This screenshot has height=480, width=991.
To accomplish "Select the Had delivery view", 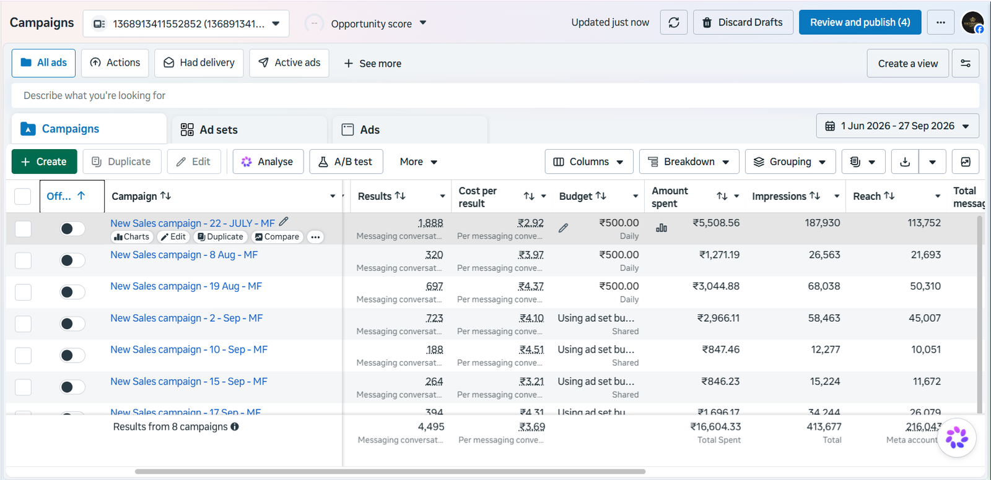I will pyautogui.click(x=199, y=63).
